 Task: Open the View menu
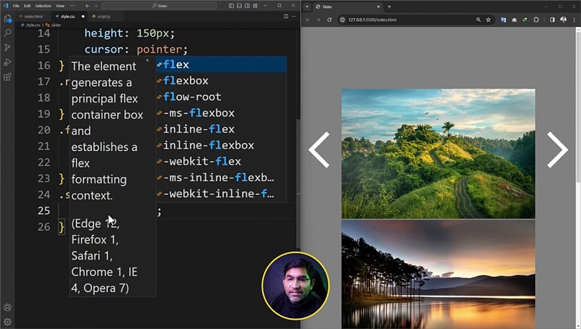tap(60, 6)
